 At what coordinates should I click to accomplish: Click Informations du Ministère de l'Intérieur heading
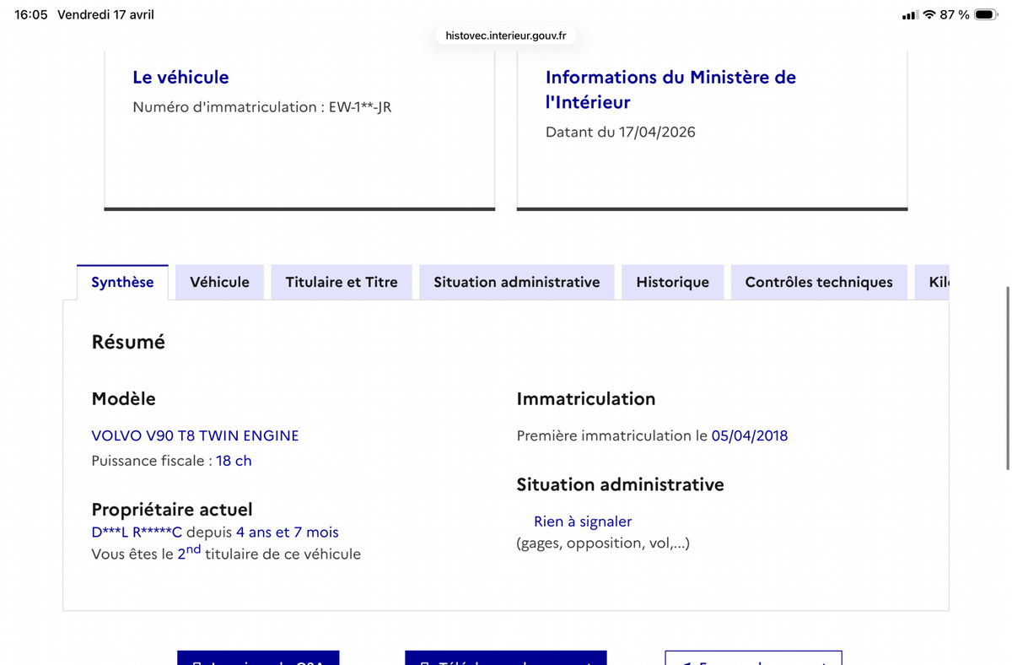tap(670, 89)
